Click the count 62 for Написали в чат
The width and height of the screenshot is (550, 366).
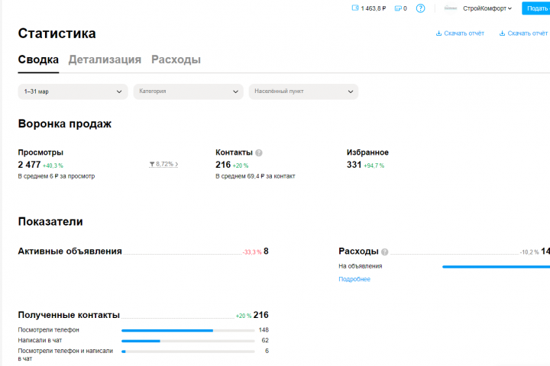pyautogui.click(x=265, y=340)
